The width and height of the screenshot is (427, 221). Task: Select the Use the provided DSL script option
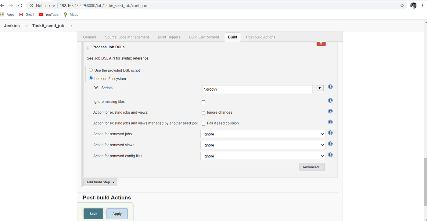tap(91, 70)
